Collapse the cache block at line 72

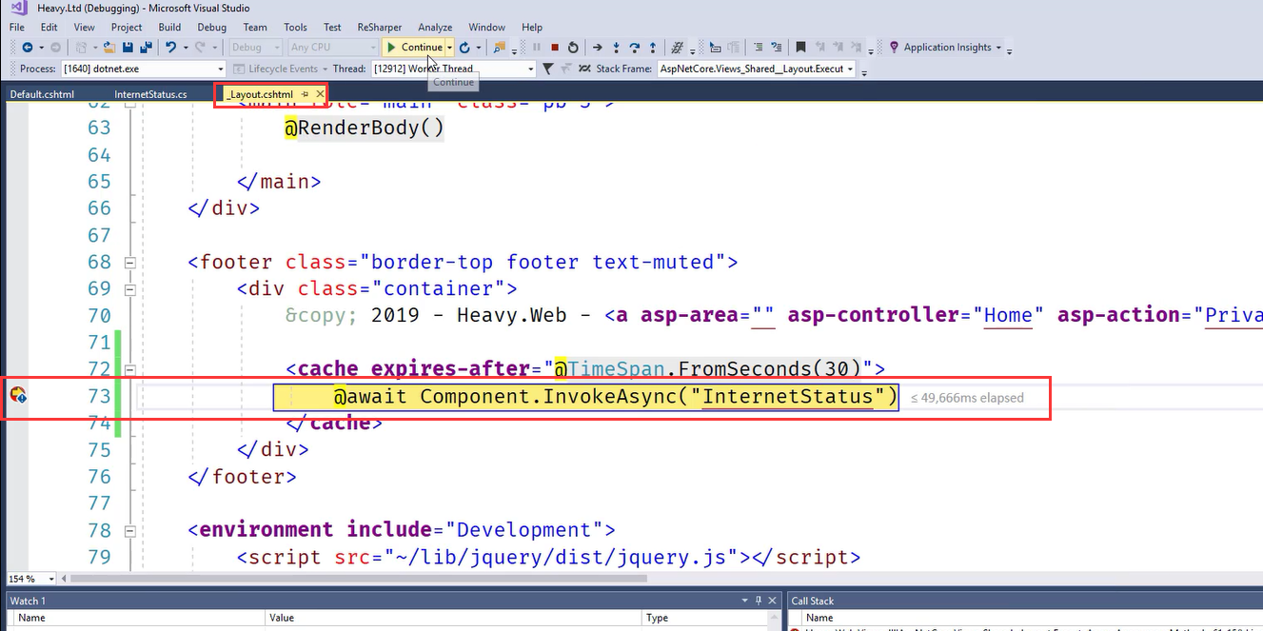[x=130, y=368]
